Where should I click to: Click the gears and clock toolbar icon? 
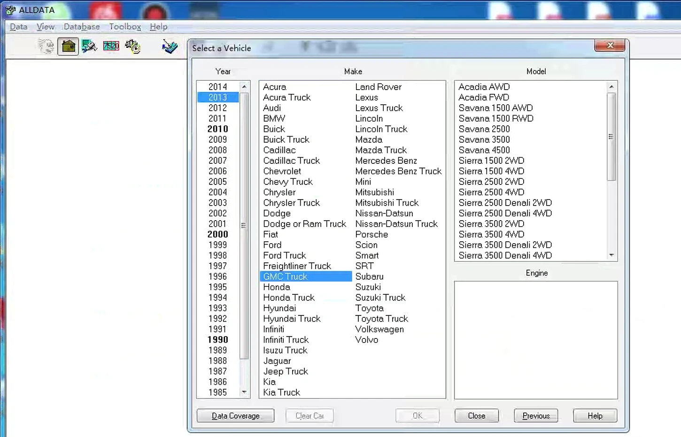132,46
